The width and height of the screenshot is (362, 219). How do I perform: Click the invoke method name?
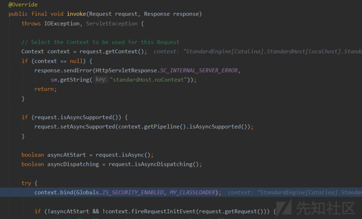76,14
